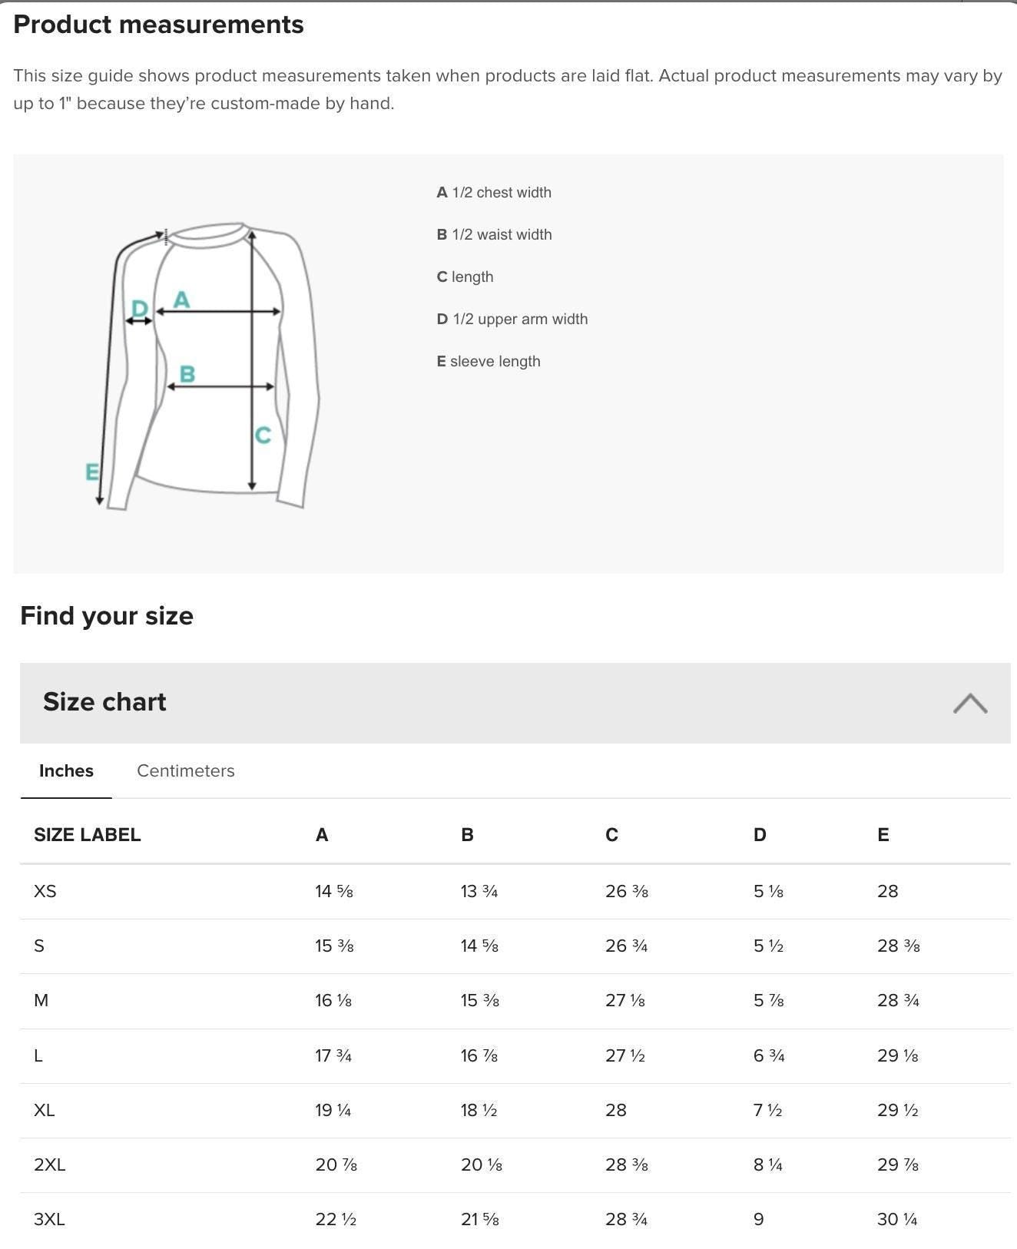This screenshot has height=1249, width=1017.
Task: Switch to the Centimeters tab
Action: pyautogui.click(x=185, y=770)
